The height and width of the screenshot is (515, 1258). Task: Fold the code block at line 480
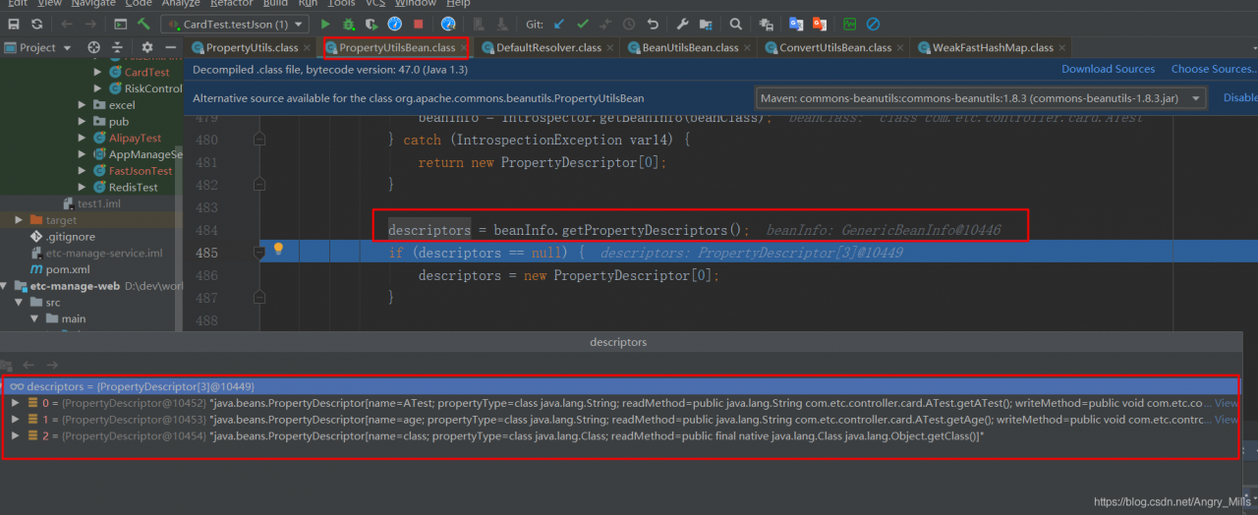coord(259,140)
